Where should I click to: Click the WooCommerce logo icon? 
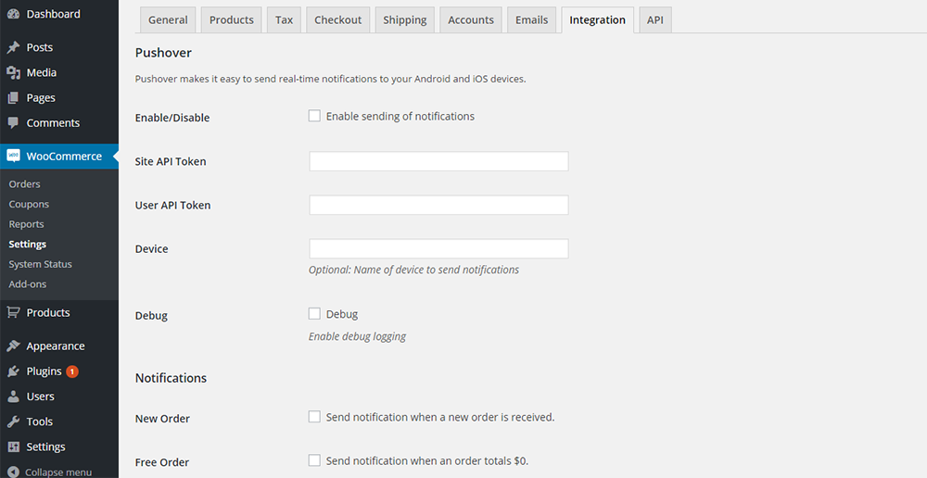pyautogui.click(x=13, y=157)
